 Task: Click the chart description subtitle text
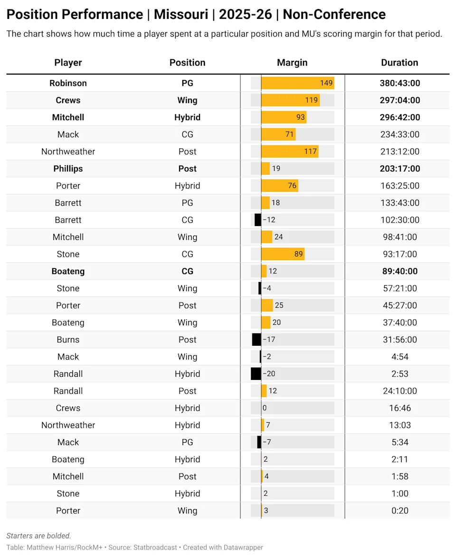pos(224,34)
